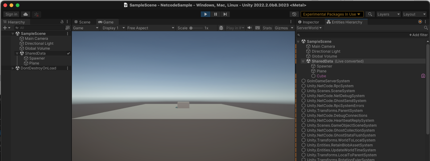Click the Hierarchy panel lock icon

(62, 22)
